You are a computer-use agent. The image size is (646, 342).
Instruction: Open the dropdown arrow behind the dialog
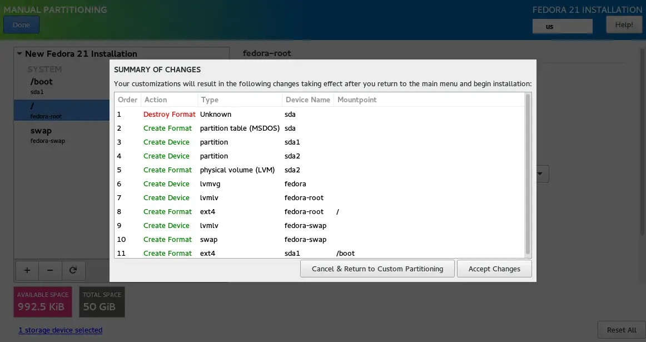pos(540,174)
